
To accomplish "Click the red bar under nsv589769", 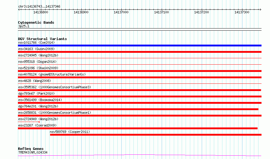I will coord(156,135).
